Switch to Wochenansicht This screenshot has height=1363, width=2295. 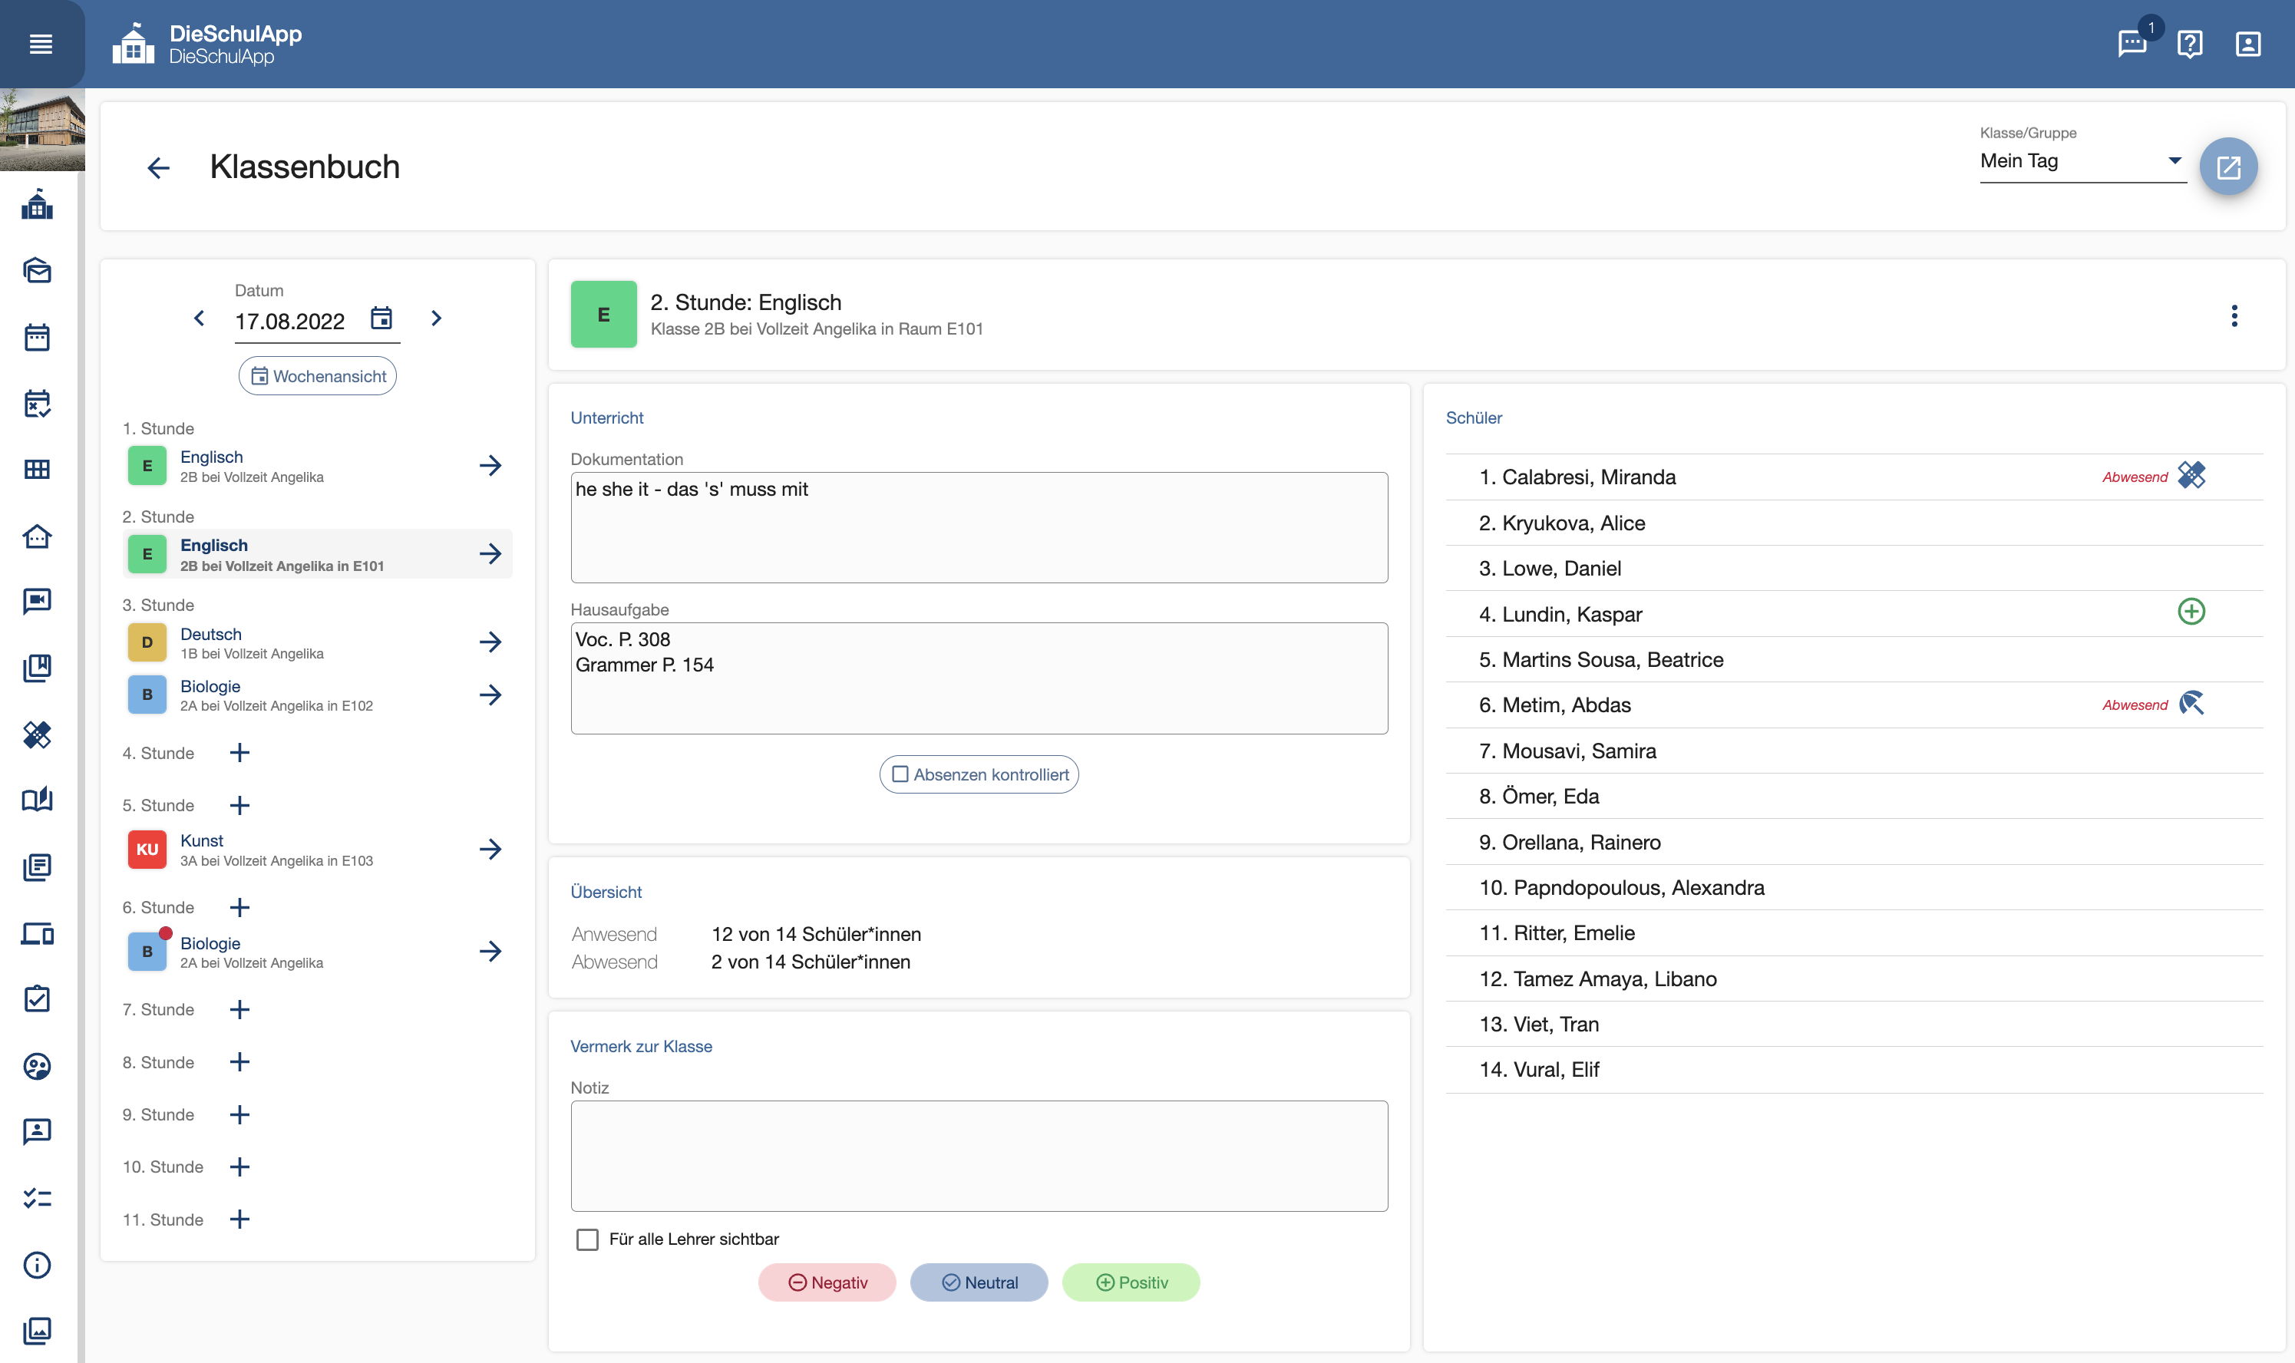(318, 377)
